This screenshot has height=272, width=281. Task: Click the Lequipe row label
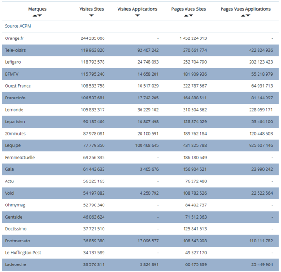(13, 145)
